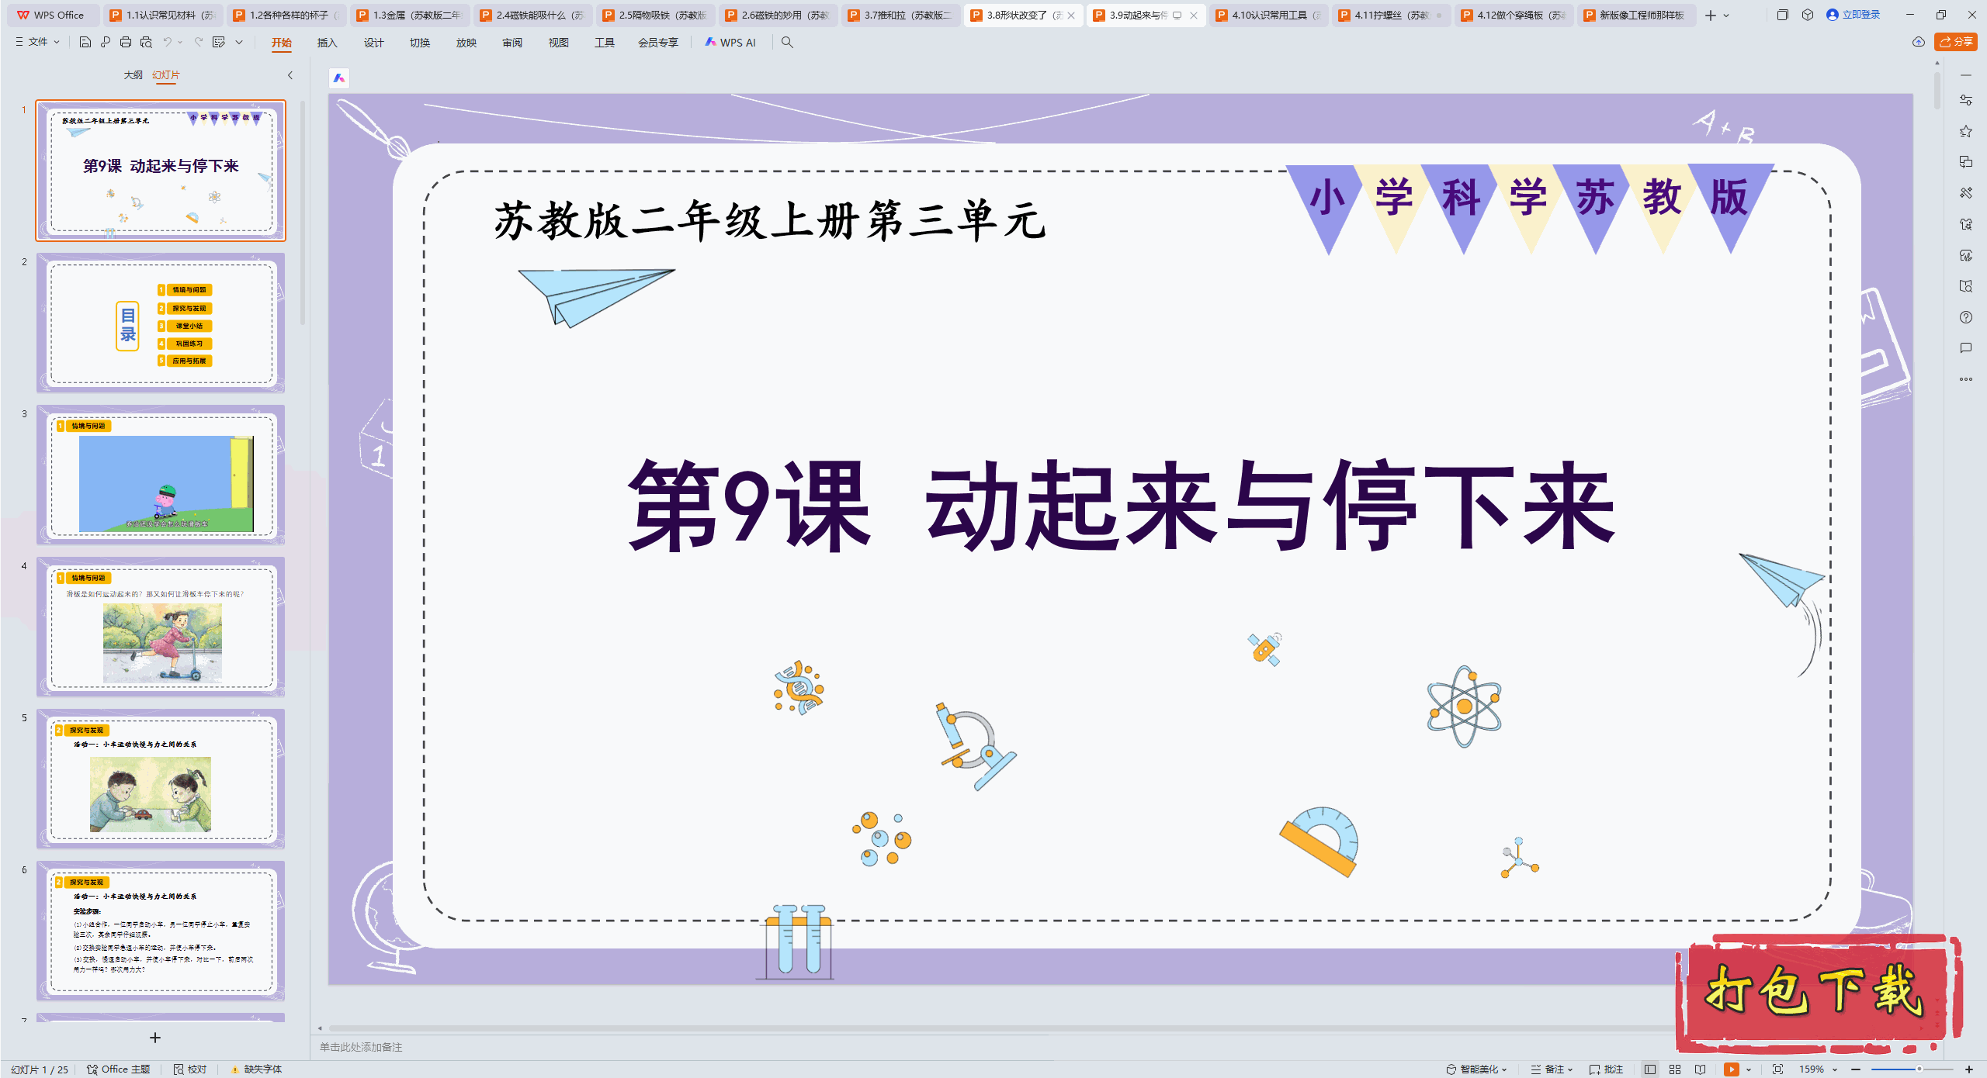
Task: Start slideshow with orange play button
Action: point(1731,1069)
